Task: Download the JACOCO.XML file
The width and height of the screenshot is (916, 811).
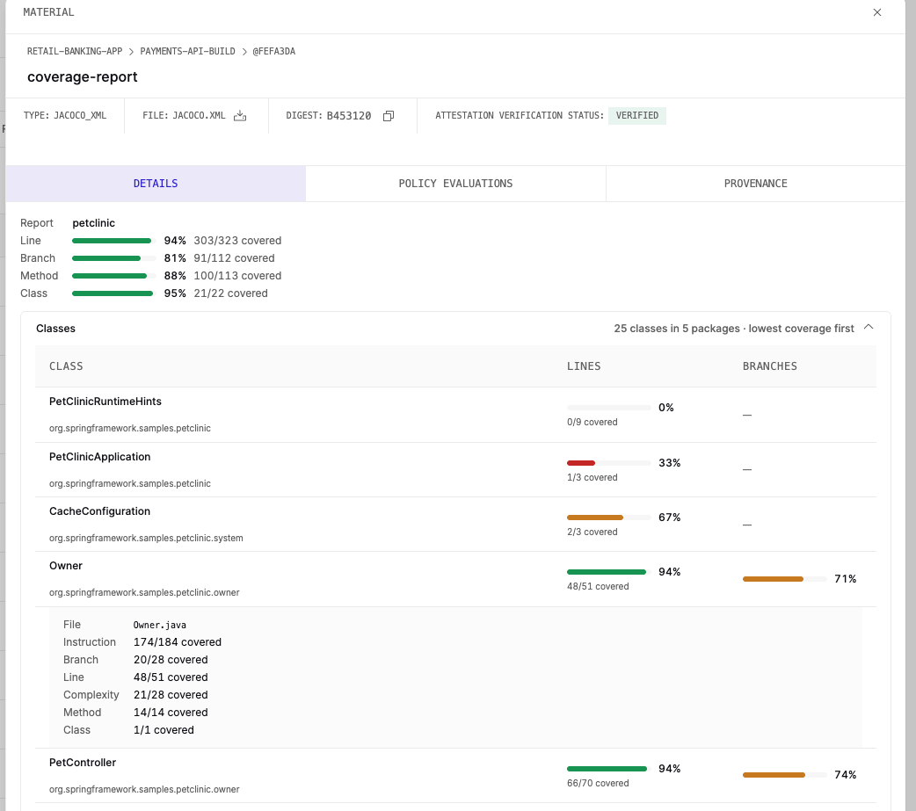Action: pyautogui.click(x=240, y=116)
